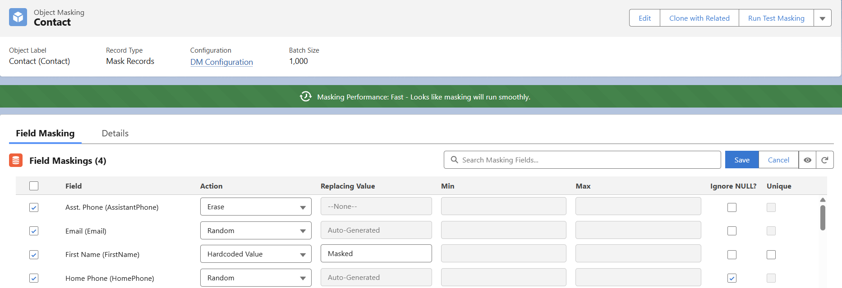Click the refresh icon next to Cancel
Image resolution: width=842 pixels, height=288 pixels.
click(x=824, y=160)
